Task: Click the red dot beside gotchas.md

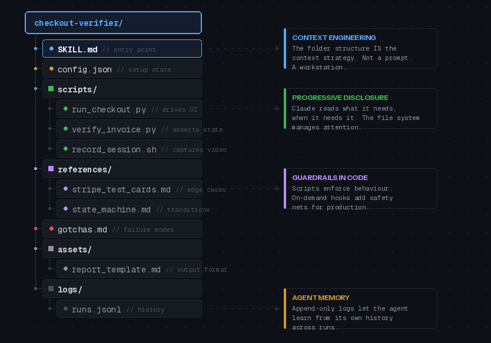Action: (x=51, y=229)
